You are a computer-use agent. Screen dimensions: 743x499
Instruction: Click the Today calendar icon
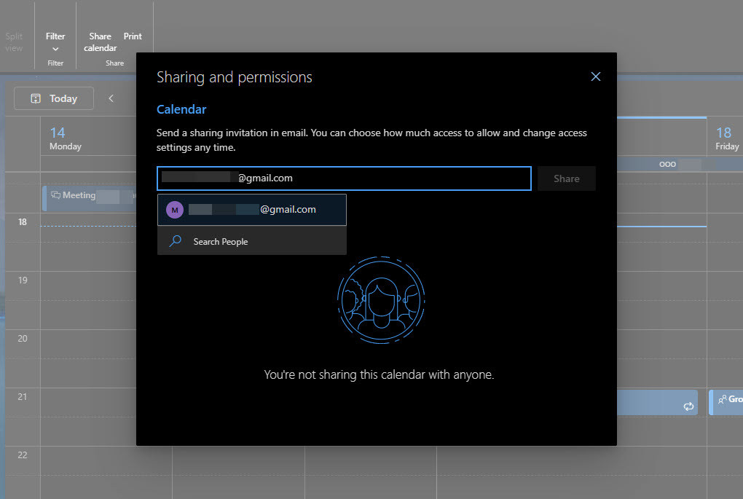click(x=36, y=98)
